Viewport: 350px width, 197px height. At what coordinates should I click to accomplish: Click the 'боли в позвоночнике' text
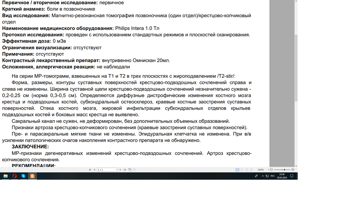pyautogui.click(x=71, y=9)
